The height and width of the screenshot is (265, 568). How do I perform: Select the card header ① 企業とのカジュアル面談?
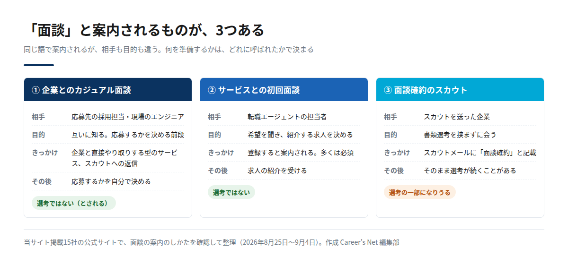point(108,90)
